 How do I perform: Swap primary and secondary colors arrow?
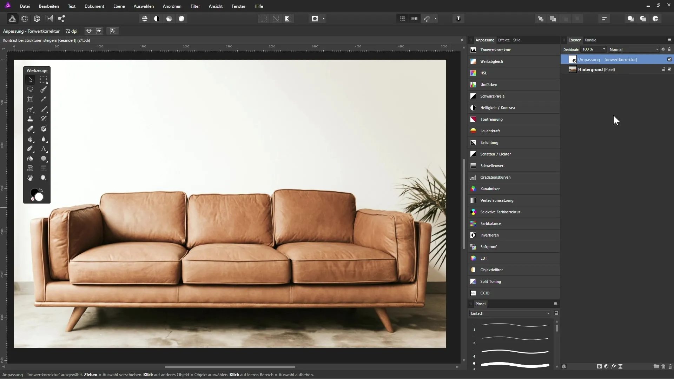pos(41,190)
